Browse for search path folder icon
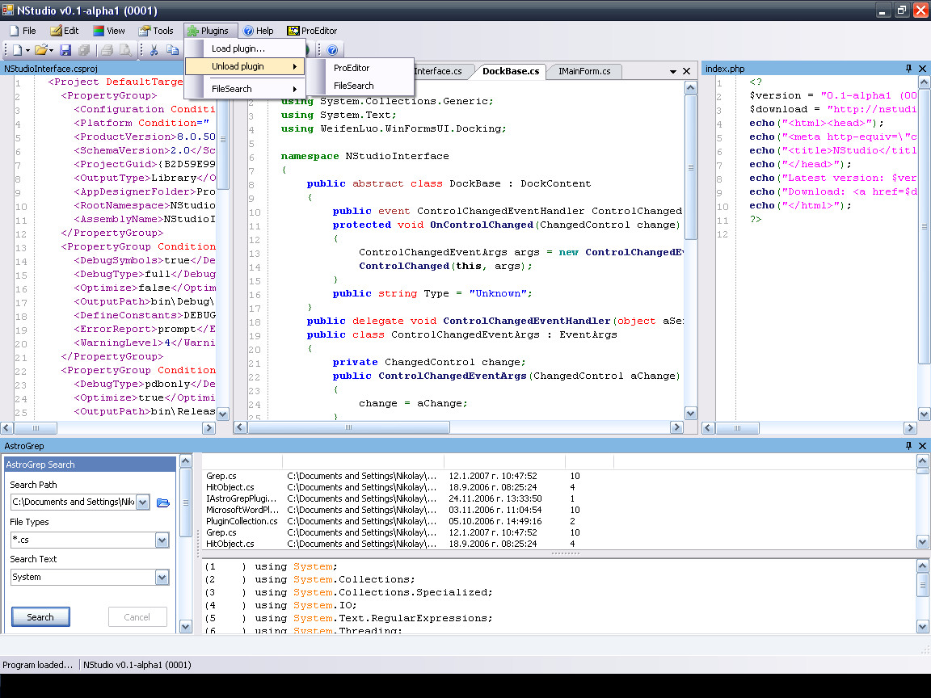The width and height of the screenshot is (931, 698). [x=162, y=502]
